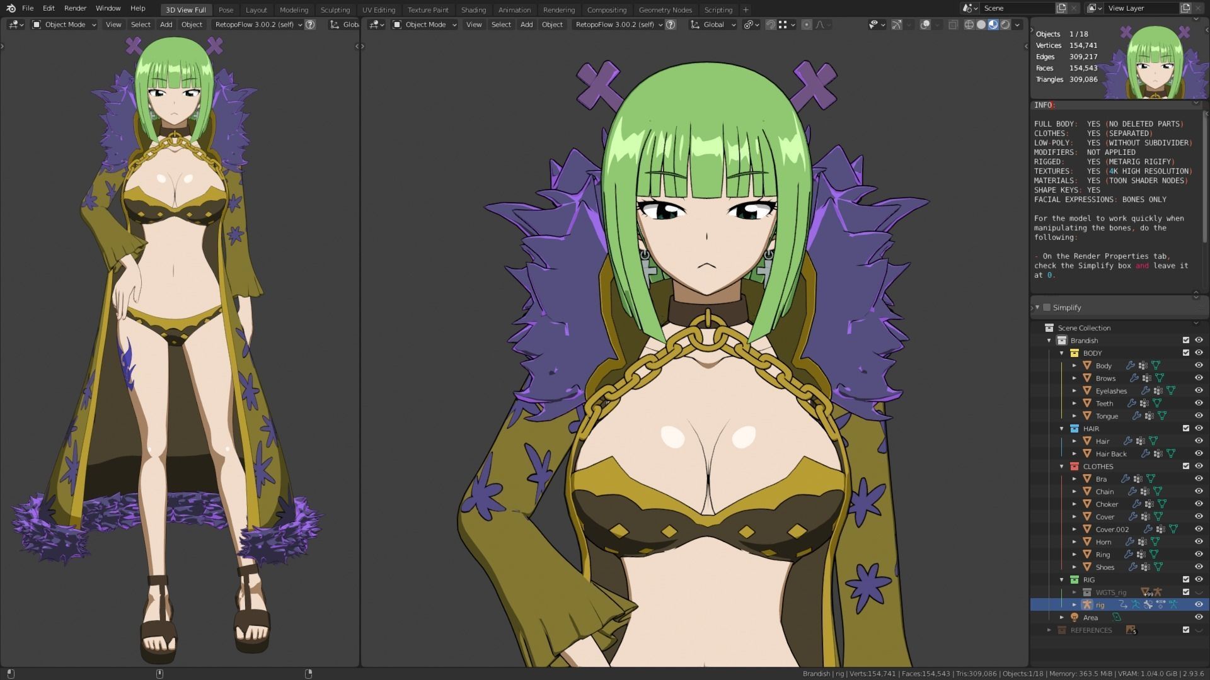Screen dimensions: 1210x680
Task: Select wireframe viewport shading mode
Action: (x=969, y=25)
